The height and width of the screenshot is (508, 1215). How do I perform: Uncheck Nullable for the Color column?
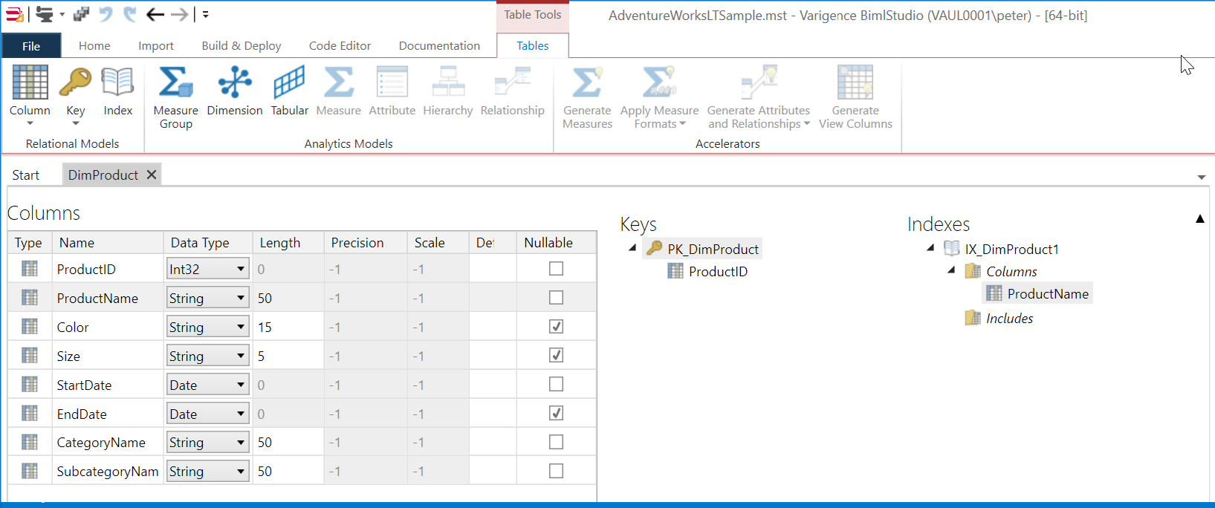(x=556, y=327)
